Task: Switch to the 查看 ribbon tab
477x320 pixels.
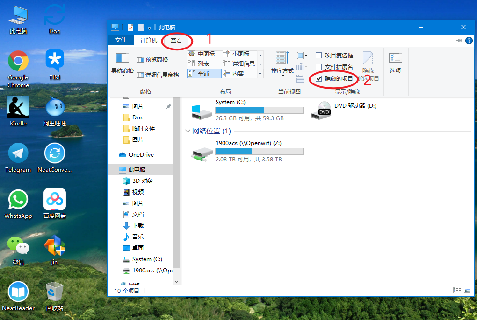Action: point(176,40)
